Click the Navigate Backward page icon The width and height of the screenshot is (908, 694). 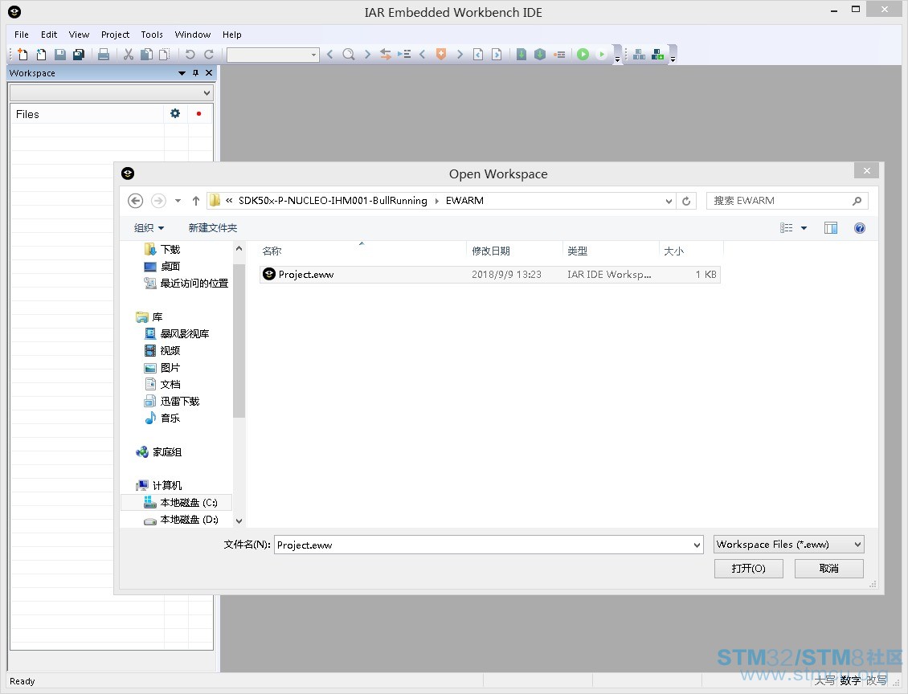click(478, 55)
